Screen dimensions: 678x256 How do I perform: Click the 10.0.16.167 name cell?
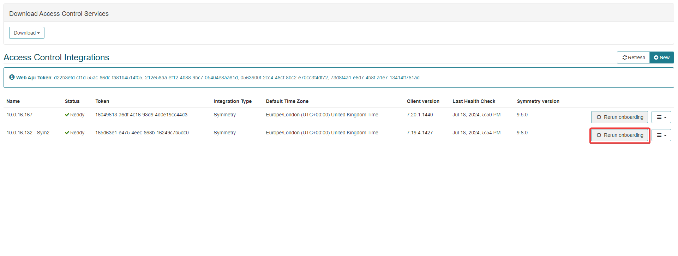pos(19,115)
